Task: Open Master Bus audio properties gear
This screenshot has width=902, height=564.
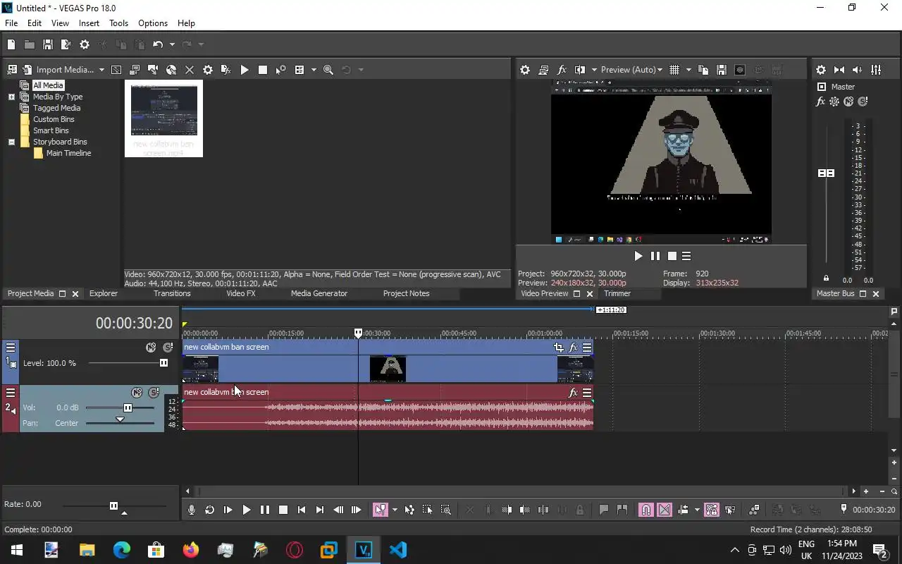Action: click(821, 70)
